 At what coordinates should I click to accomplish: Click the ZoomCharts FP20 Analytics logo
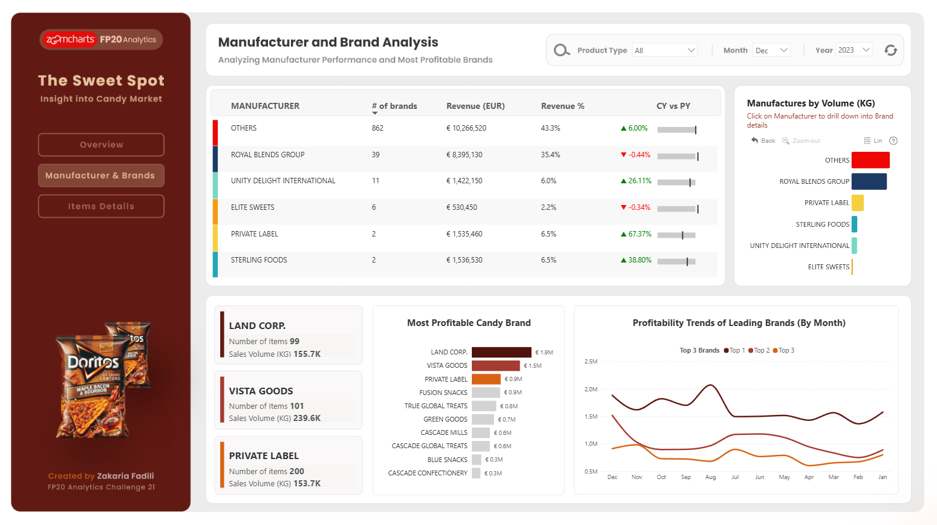coord(101,39)
